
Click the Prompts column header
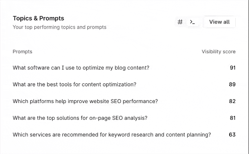coord(22,52)
